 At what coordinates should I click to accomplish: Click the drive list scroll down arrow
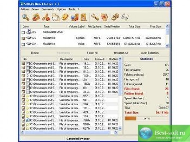coord(167,46)
